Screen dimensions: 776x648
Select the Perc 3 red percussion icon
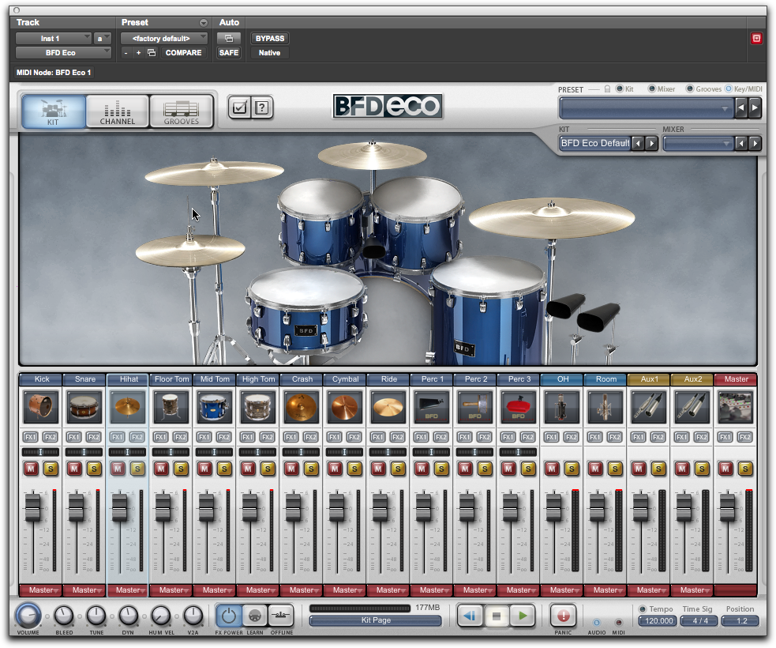click(x=518, y=407)
